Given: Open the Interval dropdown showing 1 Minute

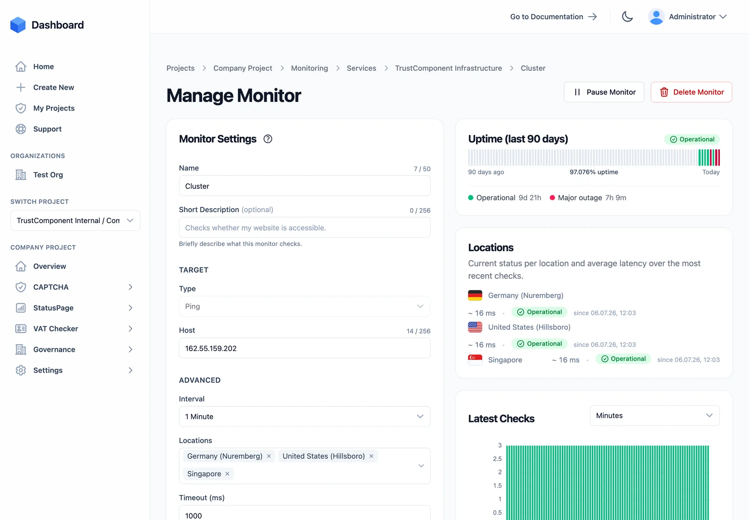Looking at the screenshot, I should click(x=305, y=416).
